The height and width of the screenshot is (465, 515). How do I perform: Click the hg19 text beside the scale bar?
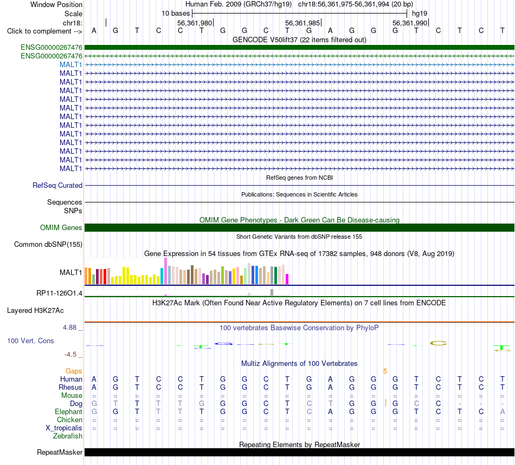pyautogui.click(x=420, y=14)
